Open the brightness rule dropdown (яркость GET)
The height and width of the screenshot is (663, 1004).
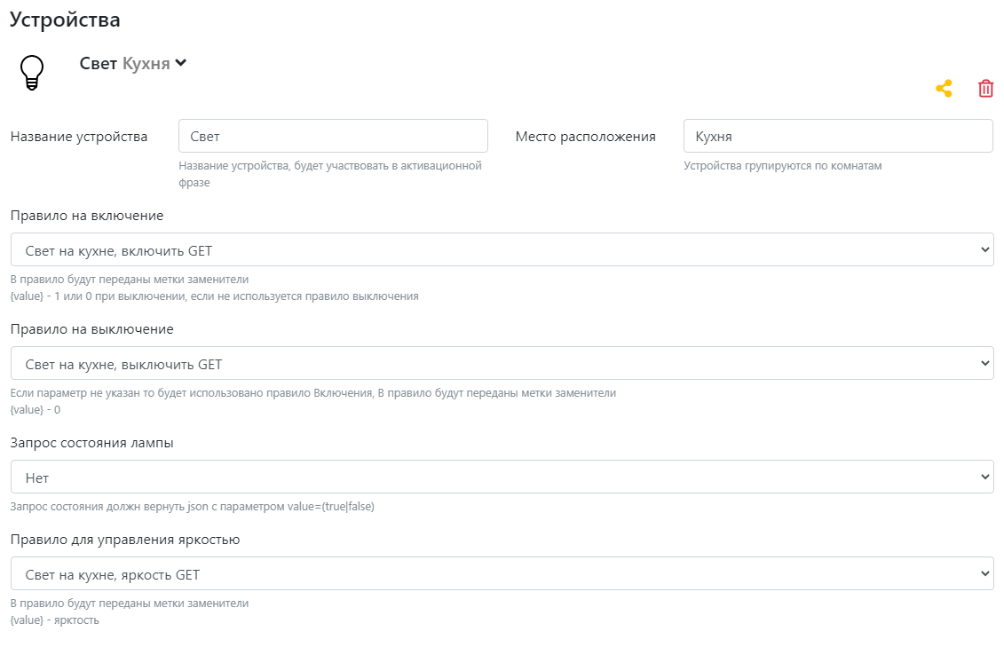coord(502,574)
